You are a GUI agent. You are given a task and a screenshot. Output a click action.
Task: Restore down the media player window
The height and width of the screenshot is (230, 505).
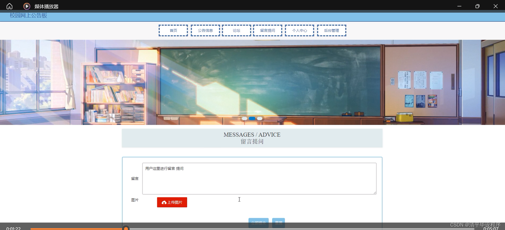pyautogui.click(x=477, y=6)
